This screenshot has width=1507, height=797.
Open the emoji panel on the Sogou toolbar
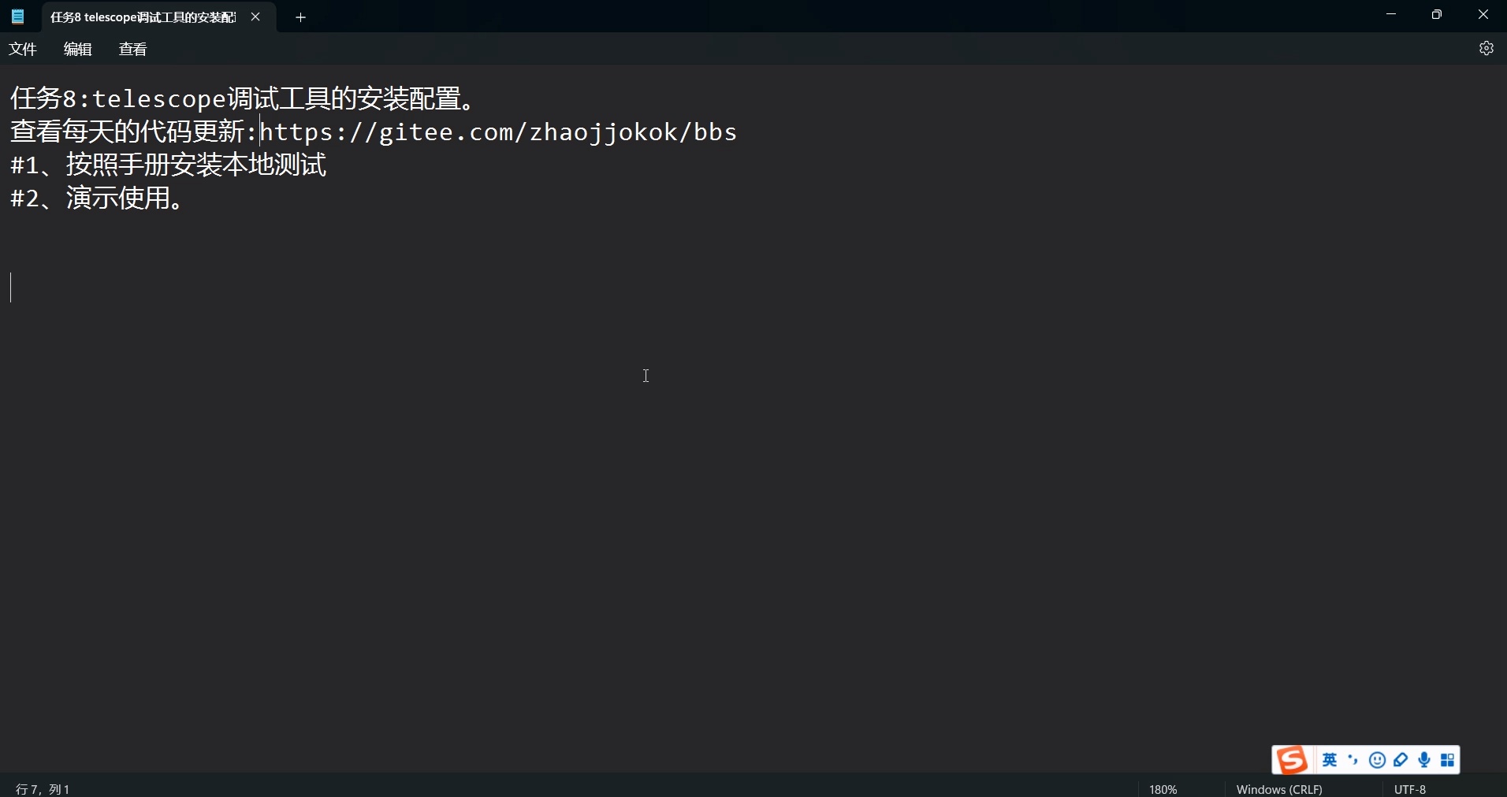coord(1377,760)
